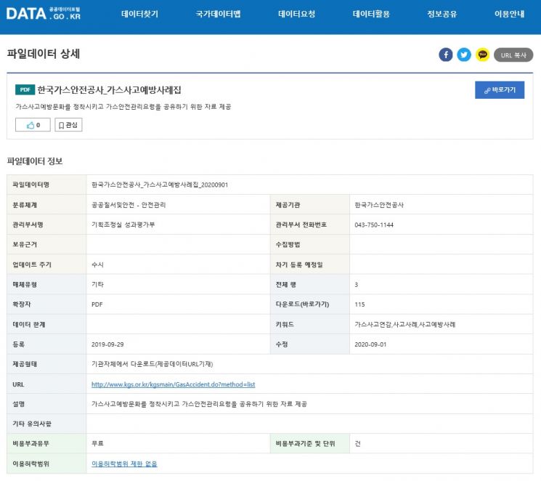Click the title 한국가스안전공사_가스사고예방사례집
The width and height of the screenshot is (541, 481).
pyautogui.click(x=109, y=90)
